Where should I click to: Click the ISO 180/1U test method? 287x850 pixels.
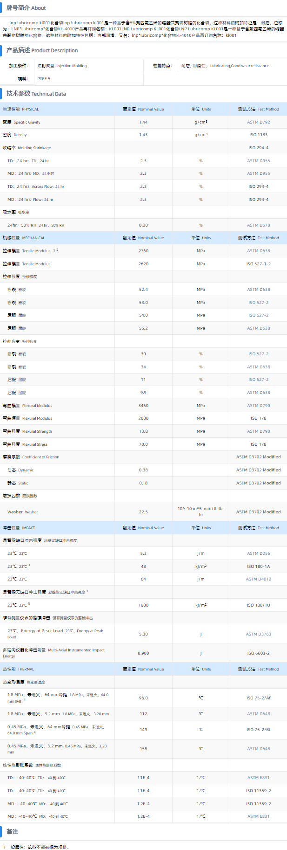[x=258, y=605]
